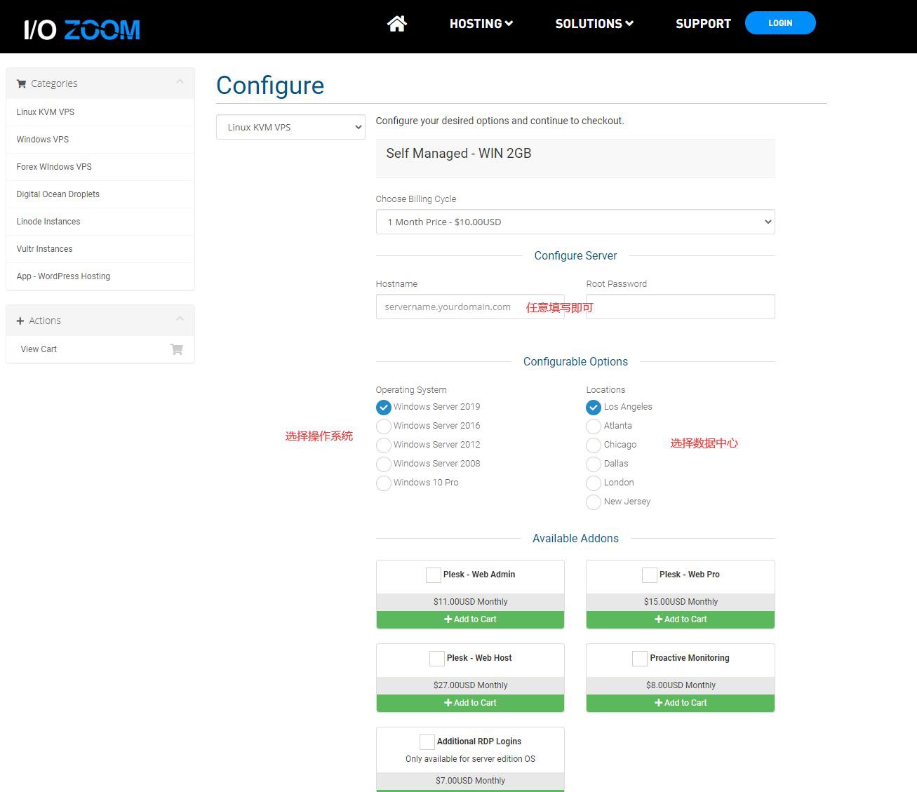Click 'Only available for server edition OS' note
This screenshot has width=917, height=792.
(x=471, y=759)
